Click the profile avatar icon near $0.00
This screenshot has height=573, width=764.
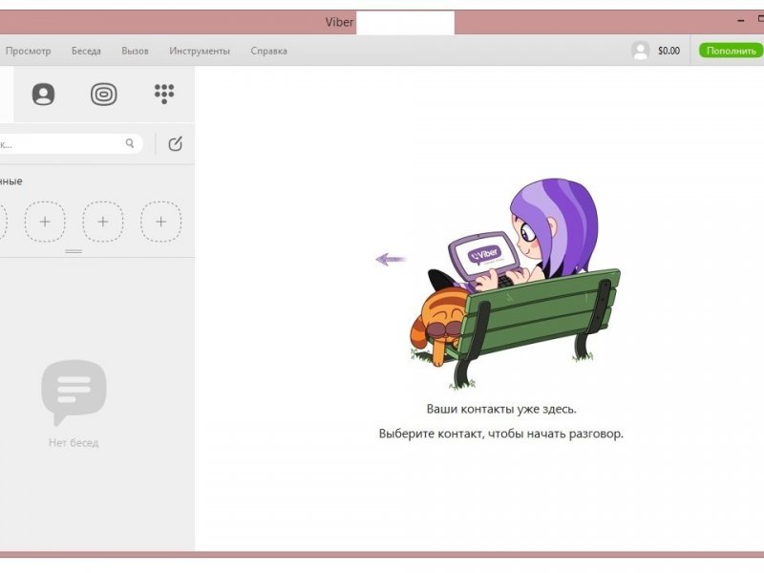640,51
